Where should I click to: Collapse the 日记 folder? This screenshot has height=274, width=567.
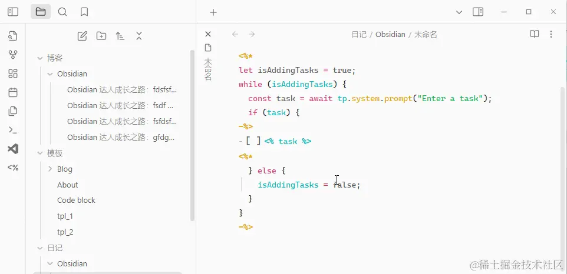tap(39, 248)
